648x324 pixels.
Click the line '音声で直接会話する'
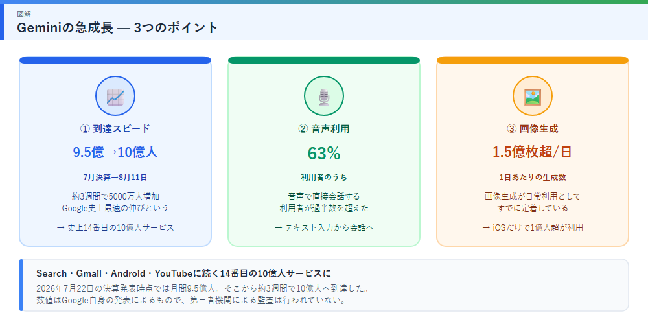click(x=324, y=196)
